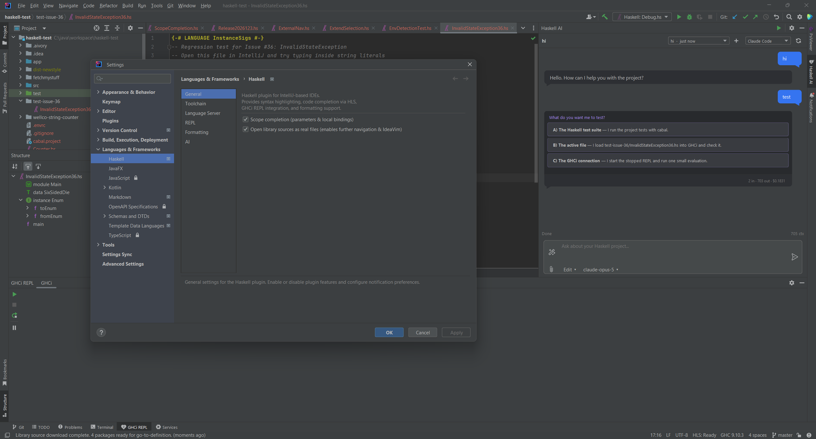Screen dimensions: 816x439
Task: Click the editor vertical scrollbar
Action: (x=535, y=112)
